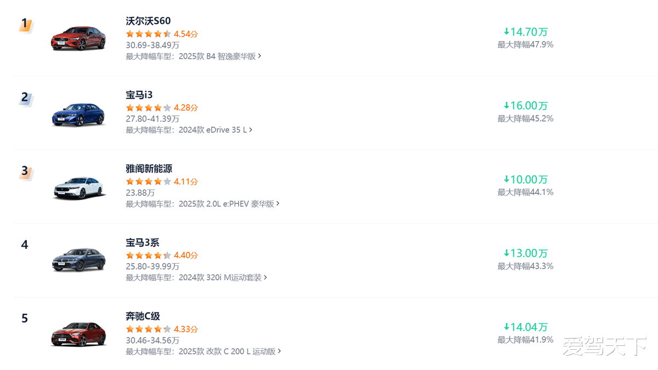Expand the 2024款 eDrive 35 L chevron

pos(251,130)
